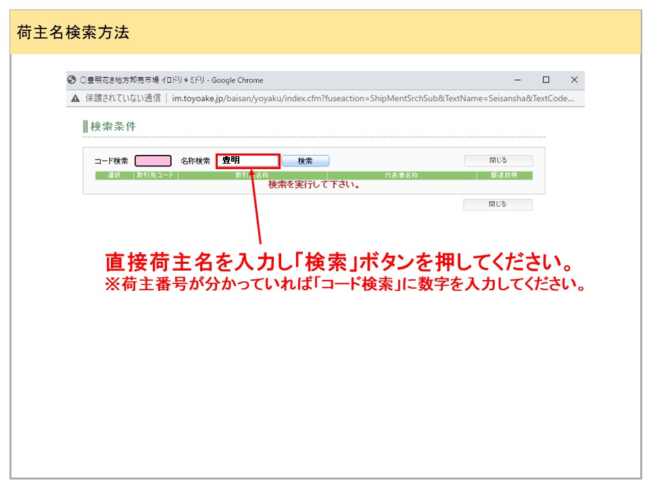The height and width of the screenshot is (487, 649).
Task: Click the 取引先コード column header
Action: coord(155,176)
